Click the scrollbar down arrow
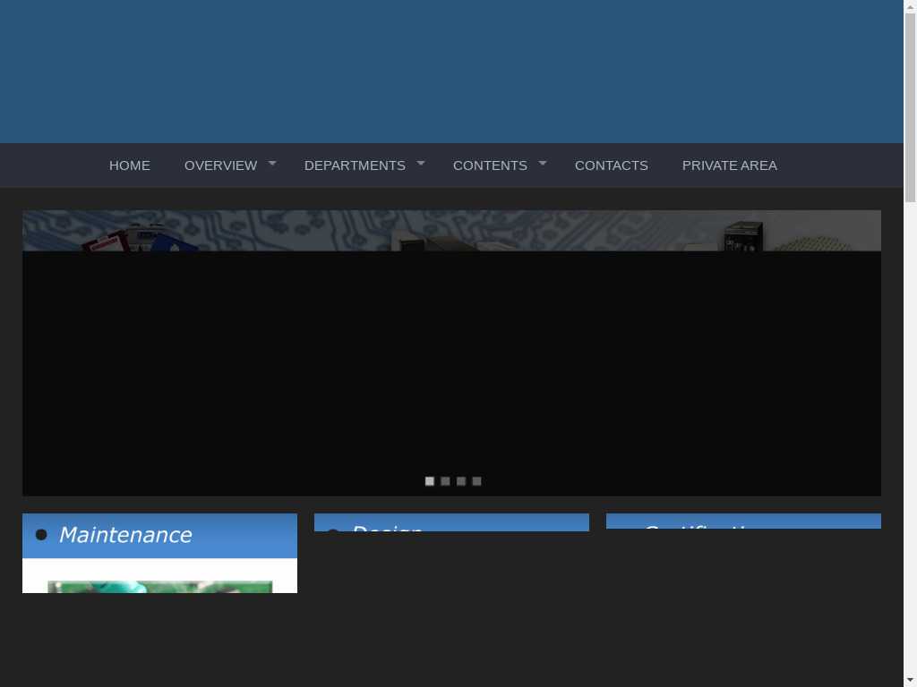The height and width of the screenshot is (687, 917). pos(910,681)
